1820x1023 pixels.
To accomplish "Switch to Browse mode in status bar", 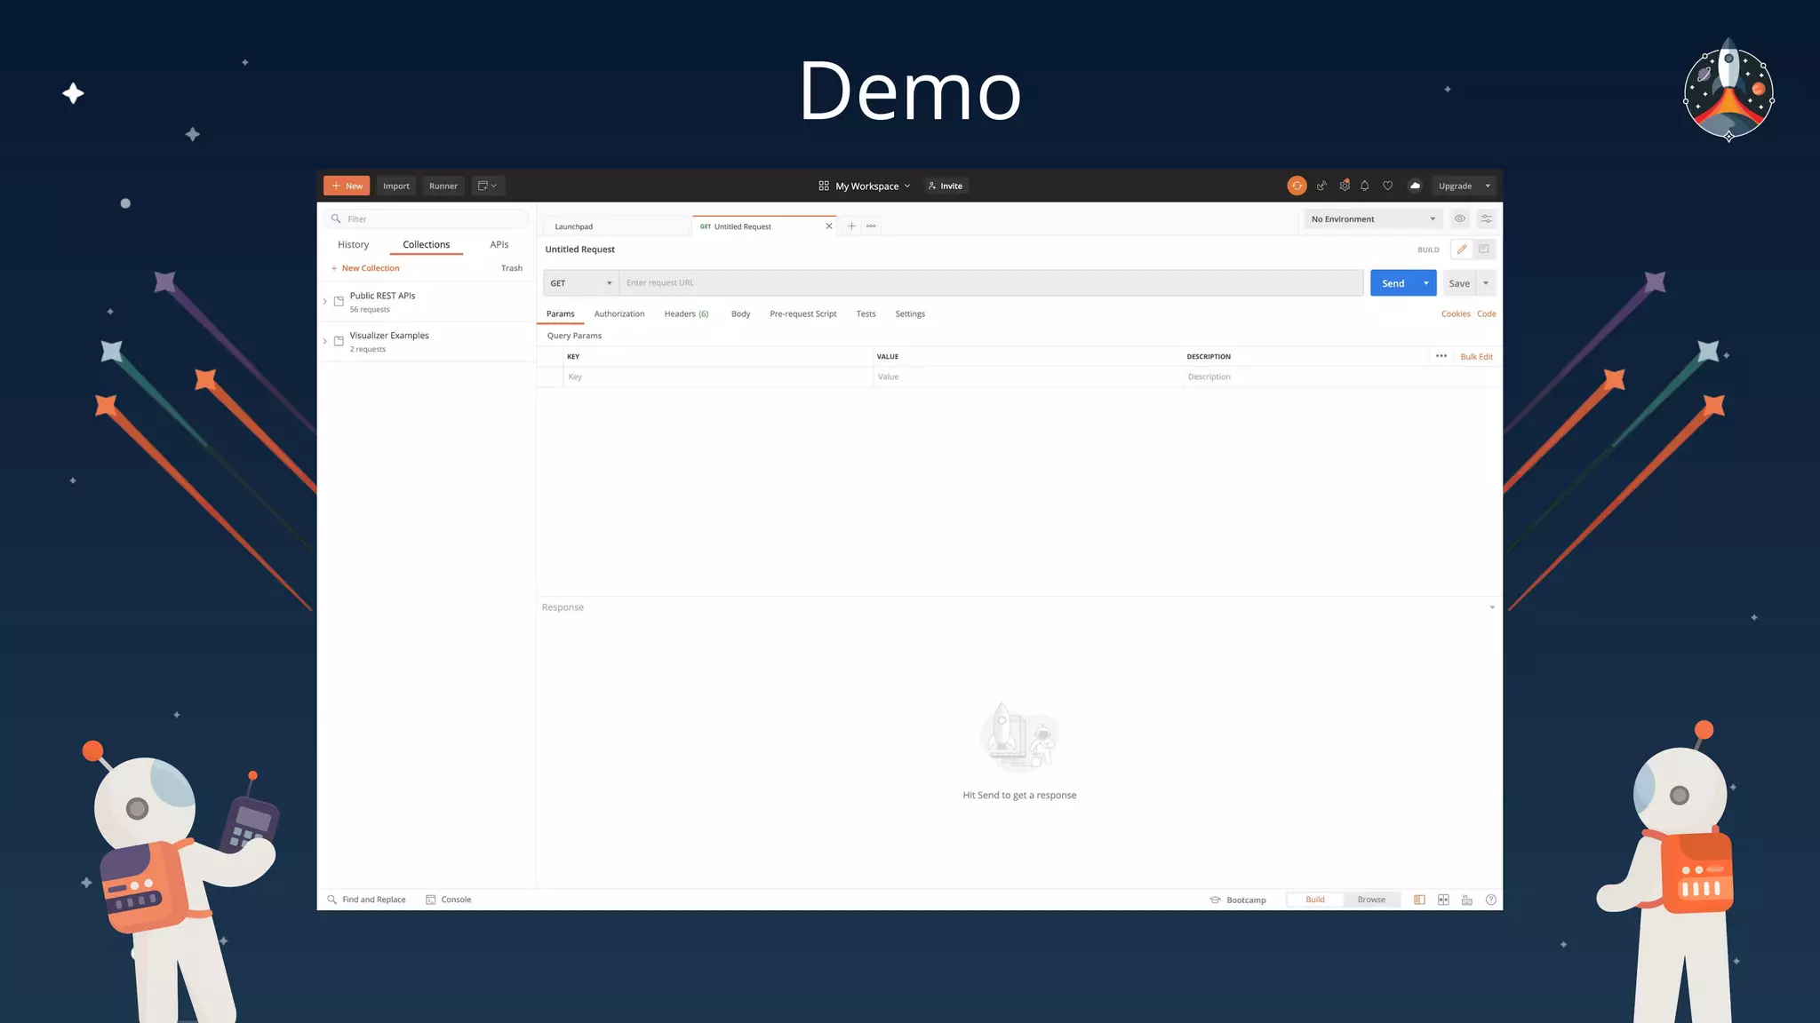I will [x=1371, y=900].
